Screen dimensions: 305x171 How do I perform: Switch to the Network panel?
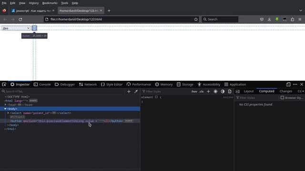(88, 85)
